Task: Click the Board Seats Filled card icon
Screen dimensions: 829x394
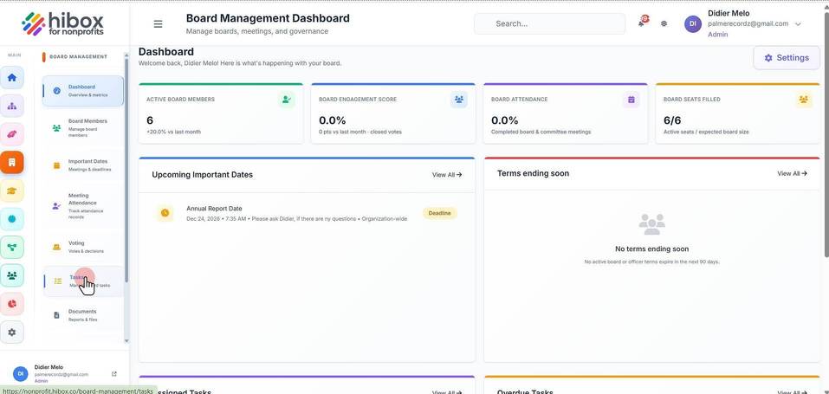Action: point(804,100)
